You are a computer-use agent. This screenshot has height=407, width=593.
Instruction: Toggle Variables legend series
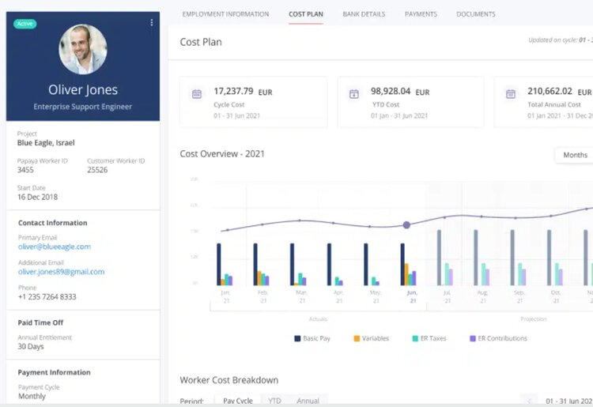371,338
